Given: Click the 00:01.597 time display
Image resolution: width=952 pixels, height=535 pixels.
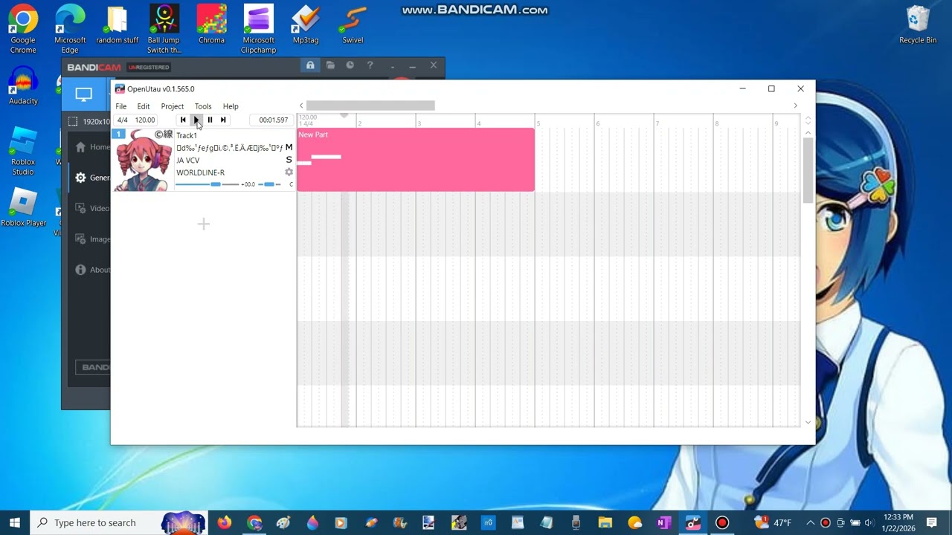Looking at the screenshot, I should click(x=273, y=120).
